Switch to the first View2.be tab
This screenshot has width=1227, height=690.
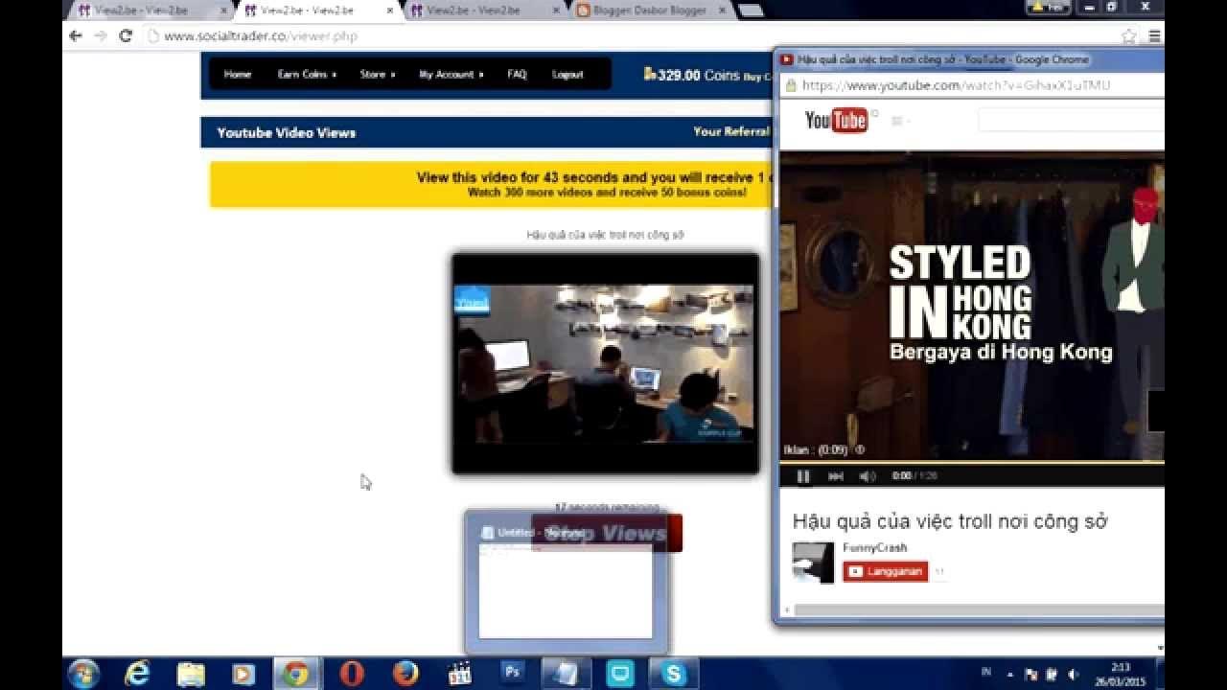pyautogui.click(x=150, y=11)
